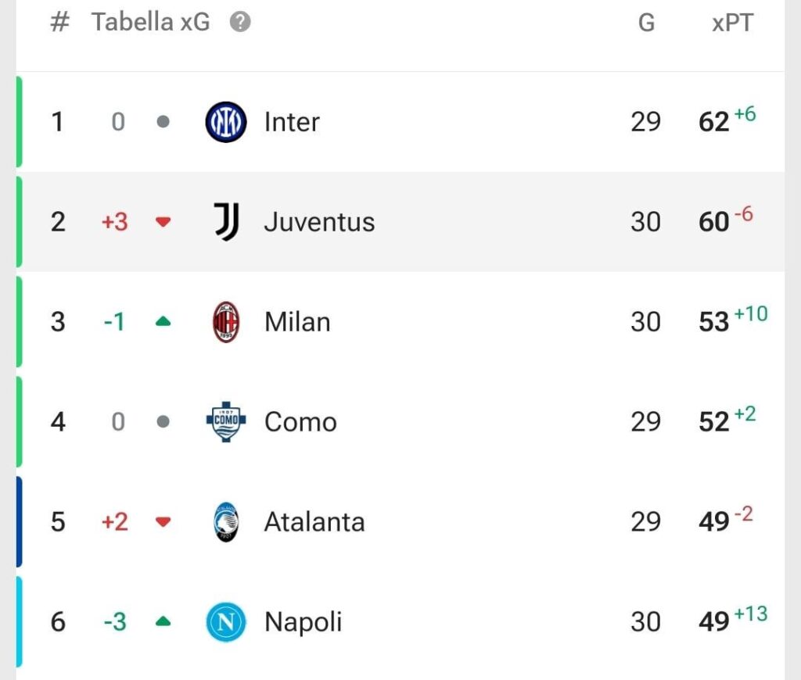The image size is (801, 680).
Task: Select the Atalanta team logo
Action: (x=224, y=521)
